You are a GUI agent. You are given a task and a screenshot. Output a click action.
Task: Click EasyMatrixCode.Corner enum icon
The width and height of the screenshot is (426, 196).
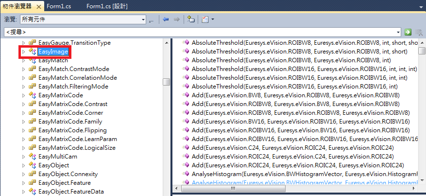[x=33, y=113]
